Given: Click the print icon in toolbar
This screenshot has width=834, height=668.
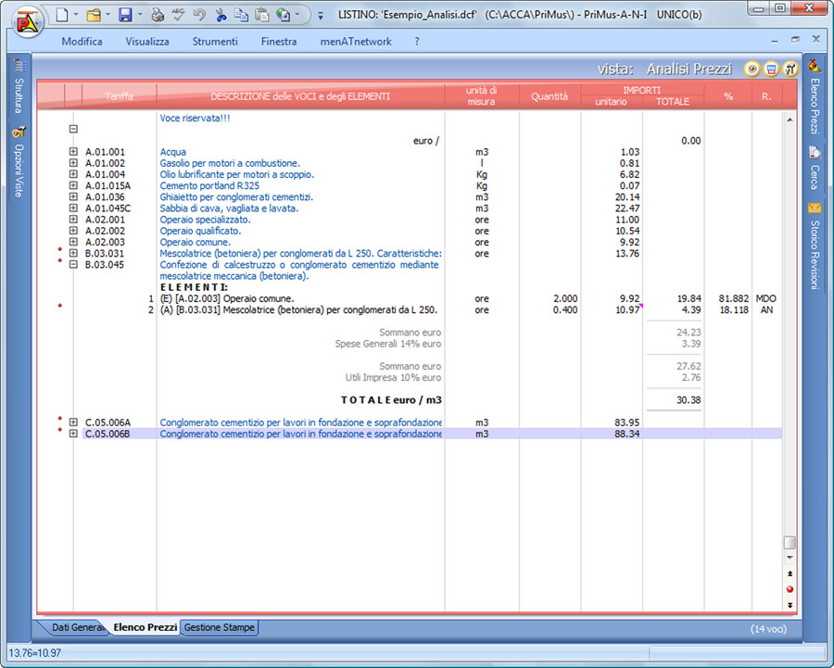Looking at the screenshot, I should pos(158,15).
